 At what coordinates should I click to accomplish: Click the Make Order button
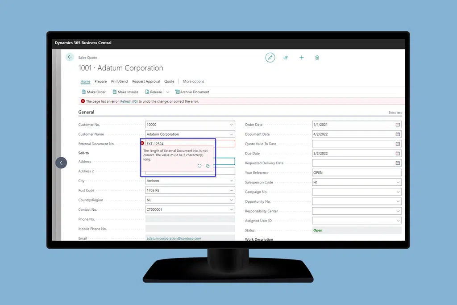coord(93,92)
